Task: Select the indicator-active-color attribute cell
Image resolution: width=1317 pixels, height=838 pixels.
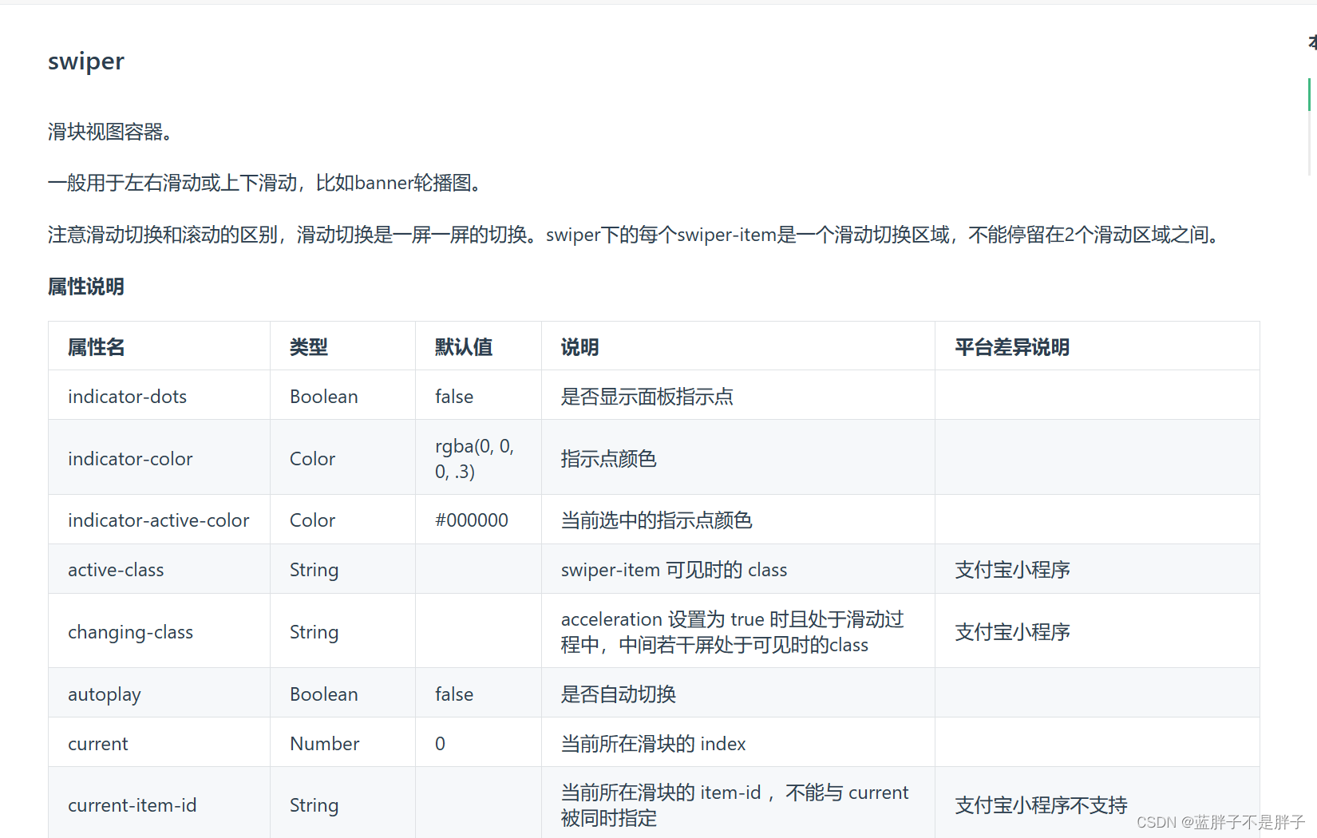Action: click(x=158, y=520)
